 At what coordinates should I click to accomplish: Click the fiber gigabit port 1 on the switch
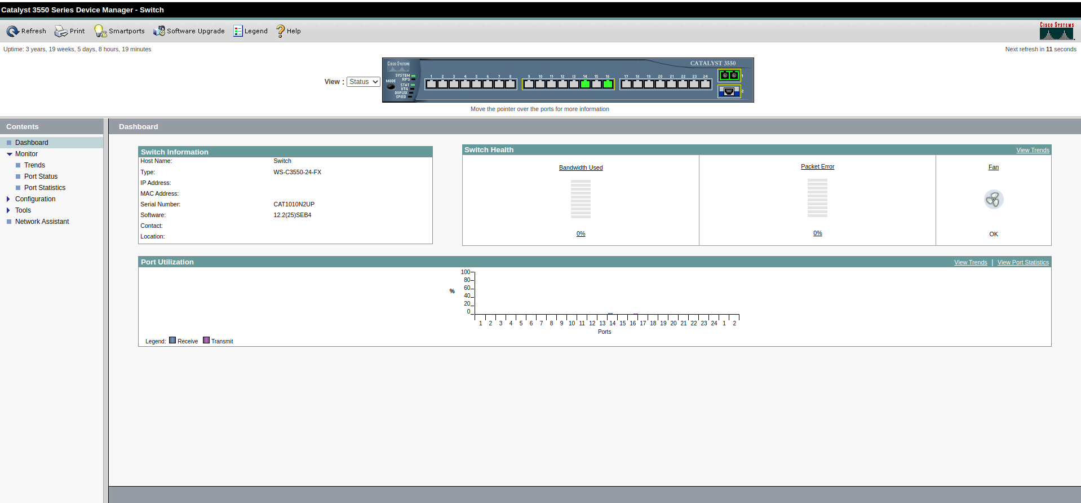(x=729, y=75)
